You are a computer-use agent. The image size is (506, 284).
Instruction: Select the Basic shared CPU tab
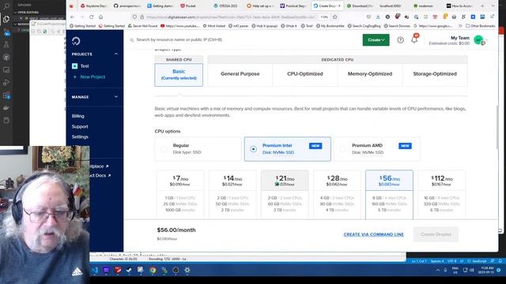179,75
